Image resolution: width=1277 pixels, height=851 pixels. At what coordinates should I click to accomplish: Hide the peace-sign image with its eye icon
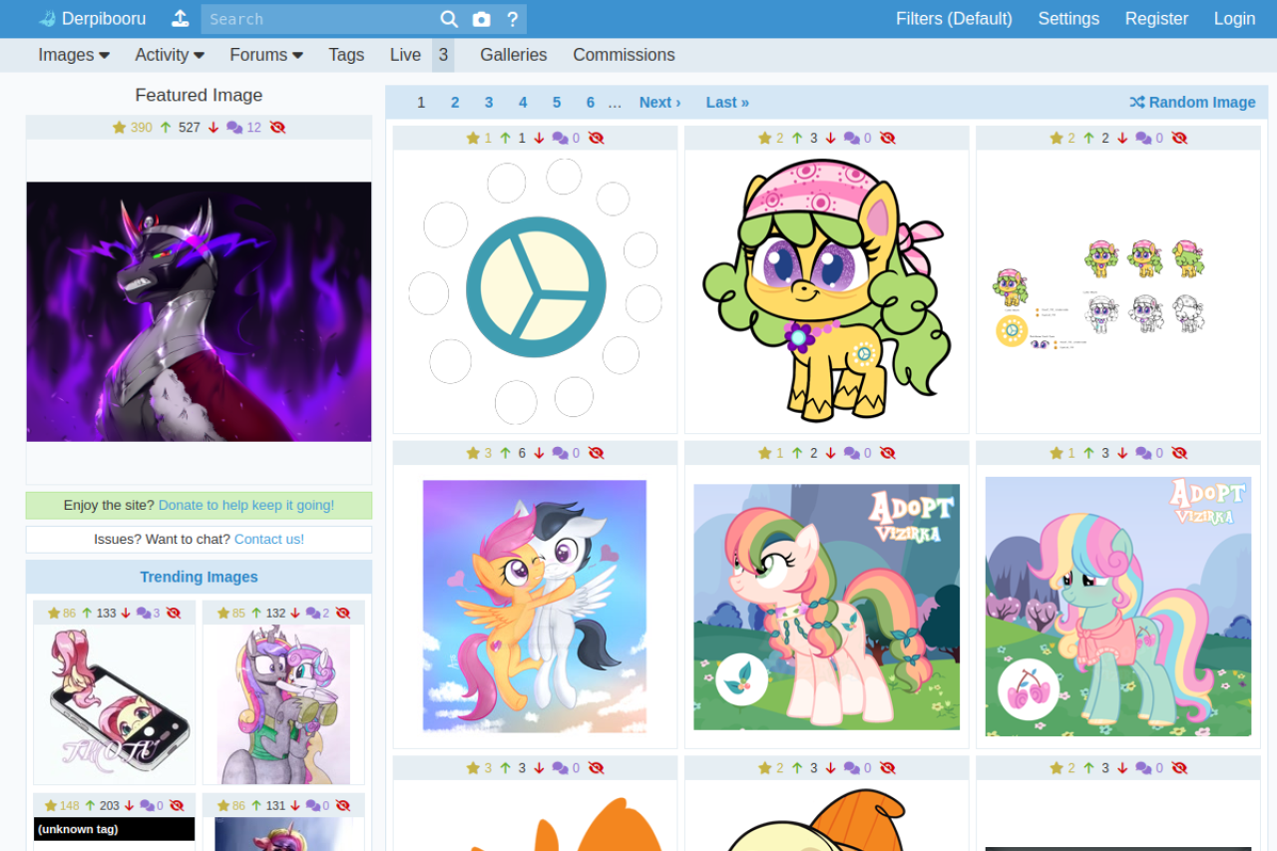pyautogui.click(x=597, y=138)
